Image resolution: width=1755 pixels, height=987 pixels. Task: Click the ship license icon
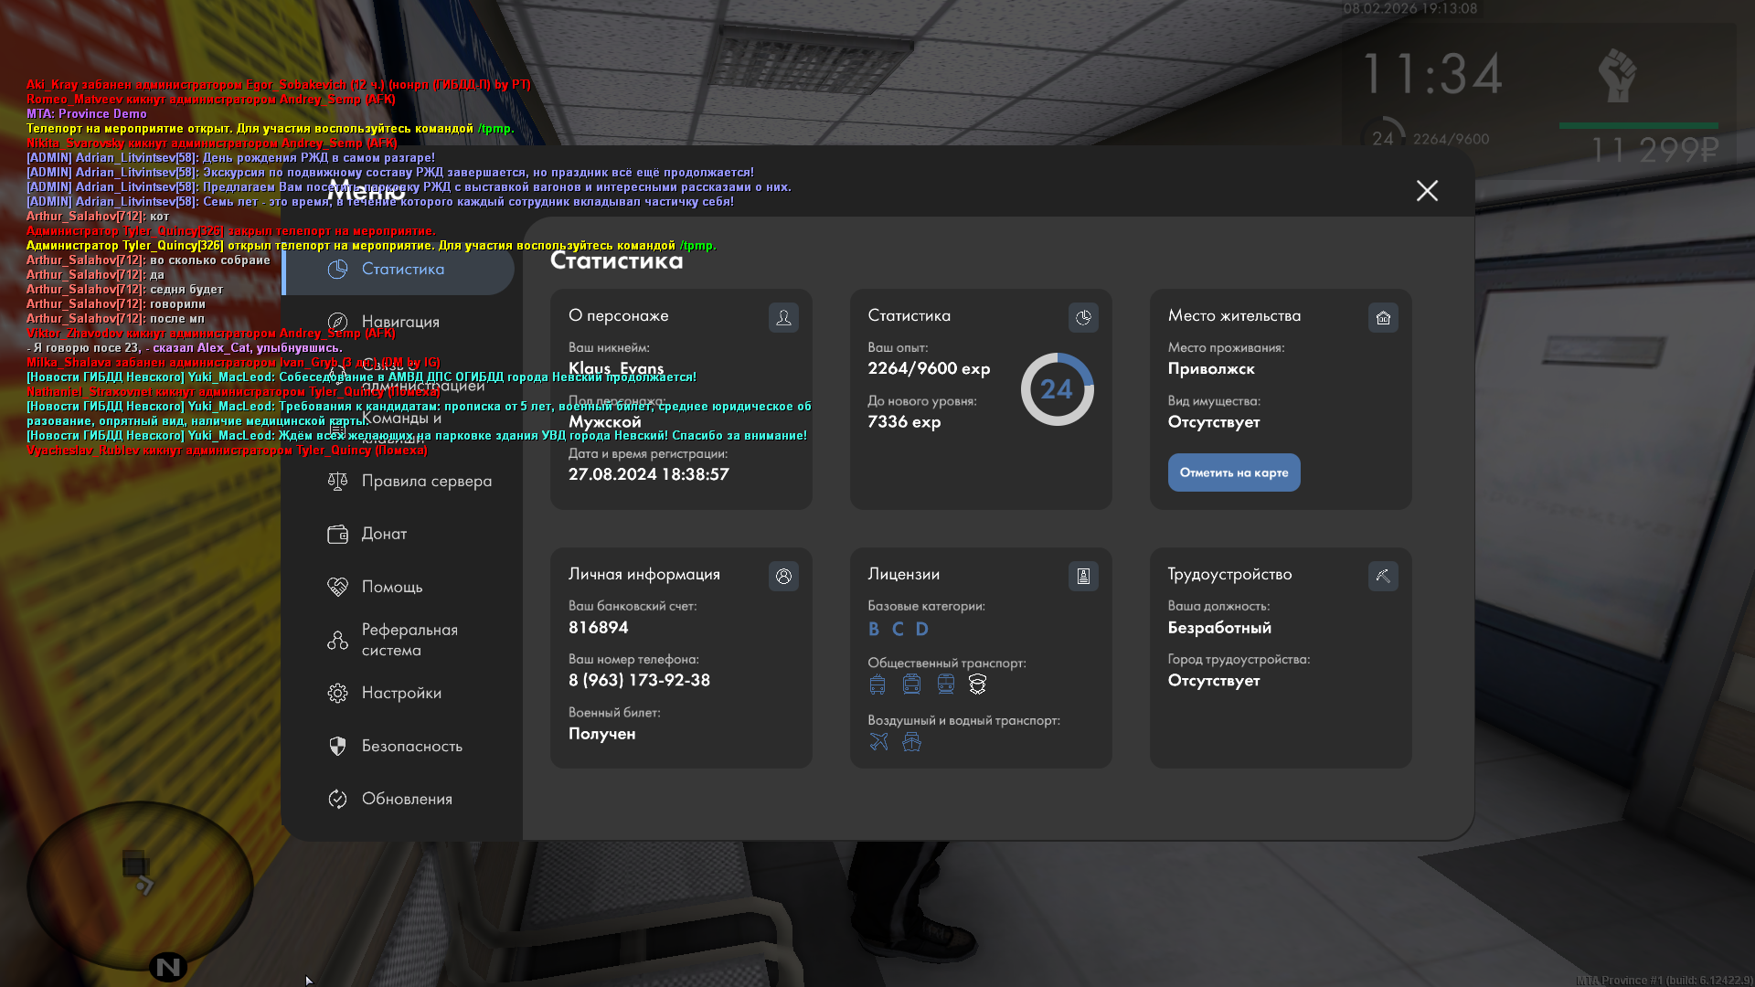coord(911,741)
